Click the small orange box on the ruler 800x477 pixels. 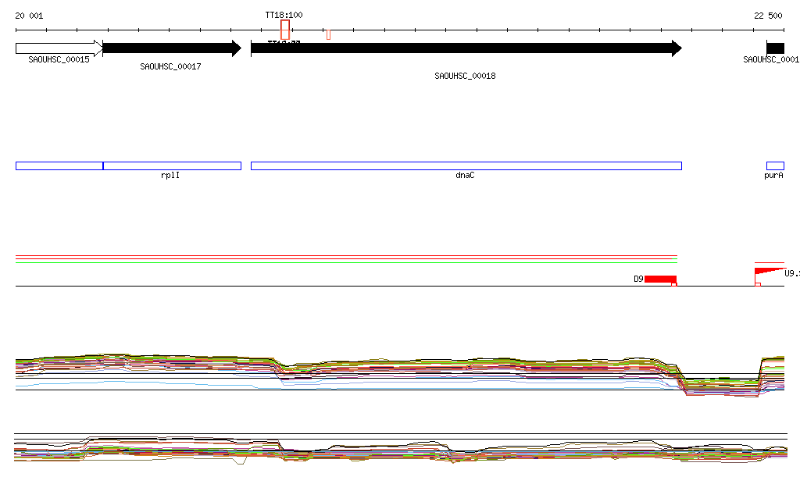point(328,34)
